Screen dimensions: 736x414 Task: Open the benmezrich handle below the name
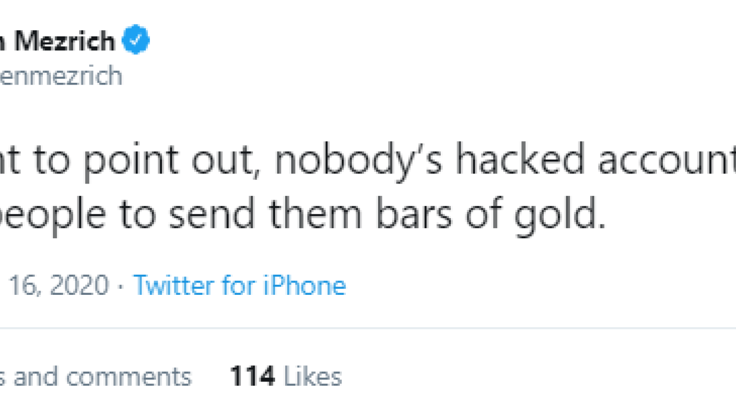61,75
